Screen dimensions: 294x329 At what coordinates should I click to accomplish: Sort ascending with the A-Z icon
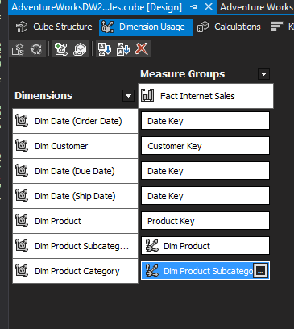pos(105,49)
